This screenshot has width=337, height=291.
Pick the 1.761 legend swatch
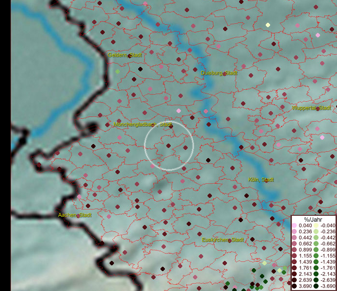[294, 268]
